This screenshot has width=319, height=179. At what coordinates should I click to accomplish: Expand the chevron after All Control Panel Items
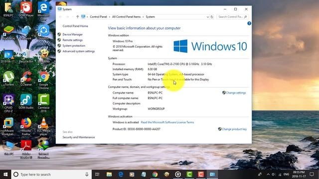click(x=143, y=17)
